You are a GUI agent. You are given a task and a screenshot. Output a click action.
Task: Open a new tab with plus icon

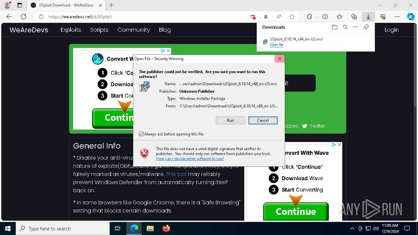(x=111, y=5)
